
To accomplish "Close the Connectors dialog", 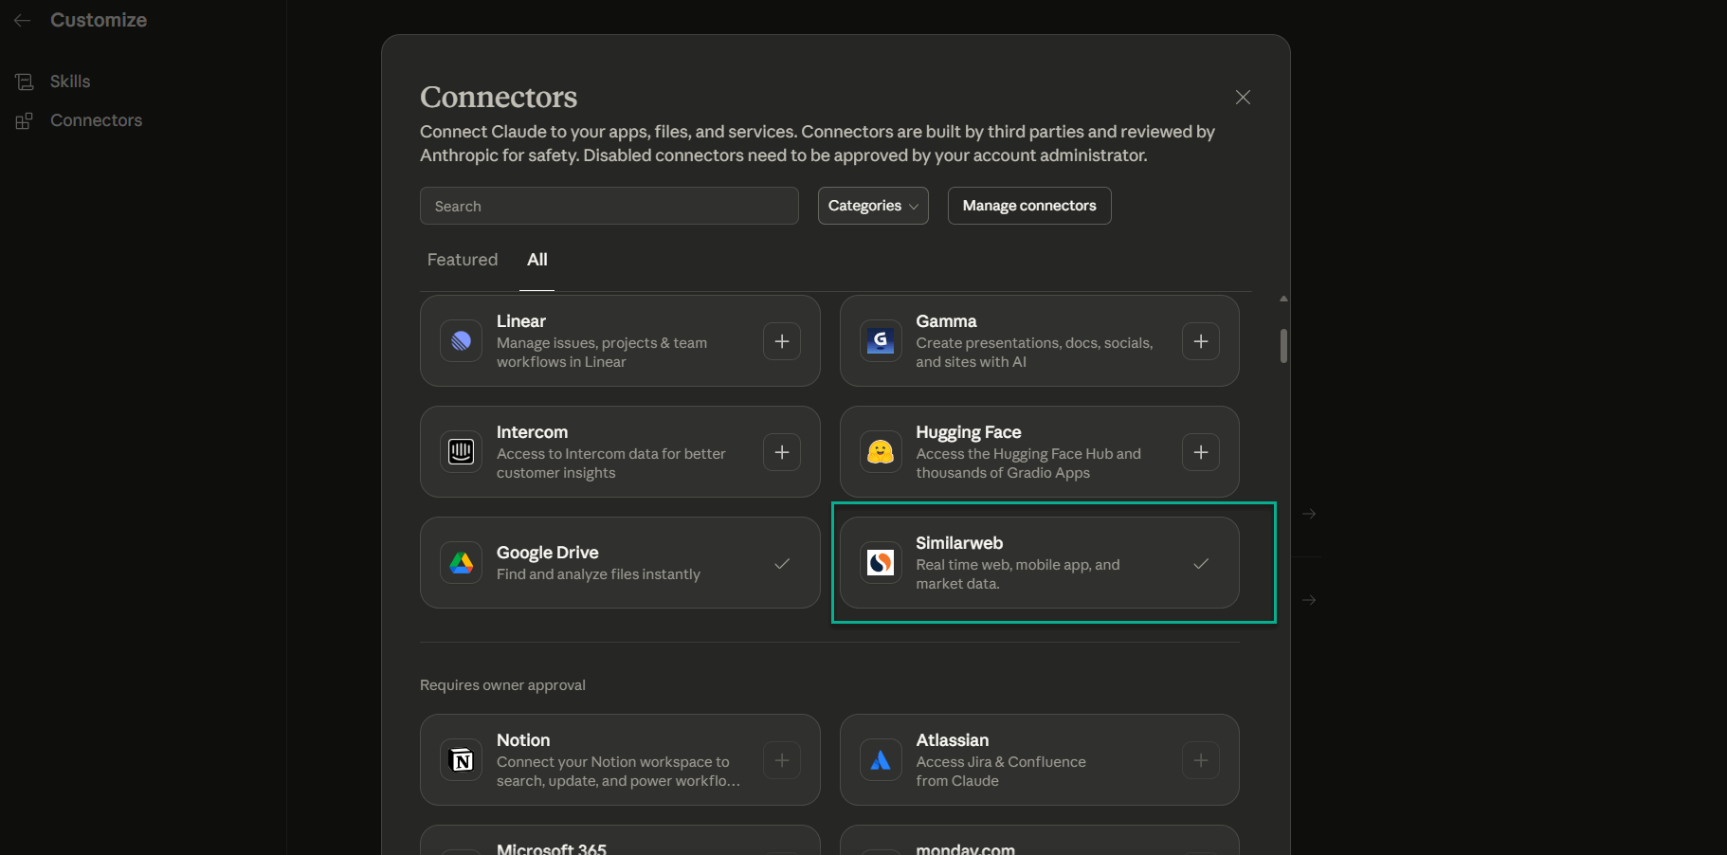I will tap(1243, 98).
